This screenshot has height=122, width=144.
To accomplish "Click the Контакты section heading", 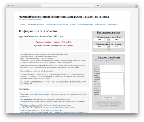I will click(24, 89).
